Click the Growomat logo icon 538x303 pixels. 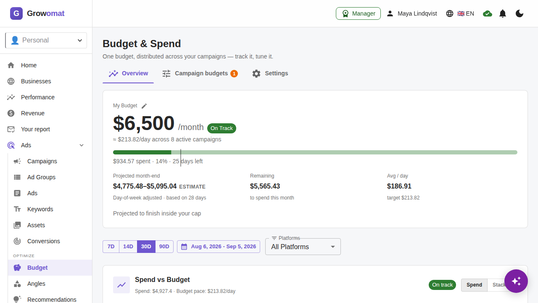(16, 13)
